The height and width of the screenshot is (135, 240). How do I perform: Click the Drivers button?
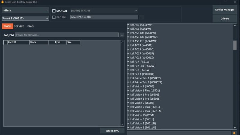tap(225, 19)
